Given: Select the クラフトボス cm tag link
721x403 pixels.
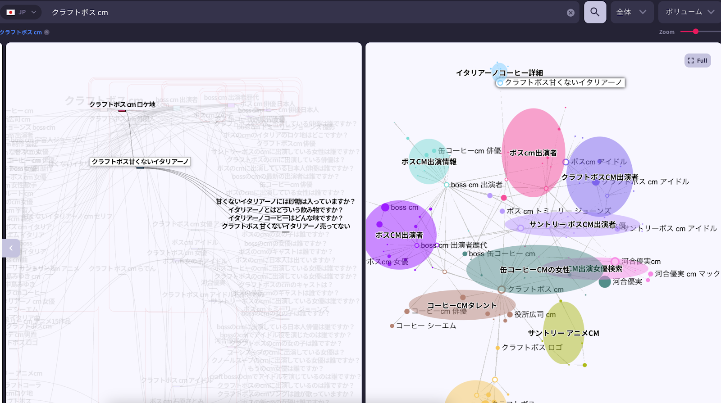Looking at the screenshot, I should pyautogui.click(x=21, y=32).
